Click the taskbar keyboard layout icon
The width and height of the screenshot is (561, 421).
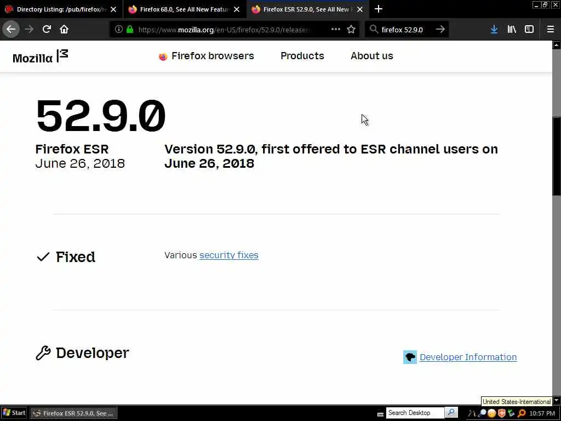380,414
